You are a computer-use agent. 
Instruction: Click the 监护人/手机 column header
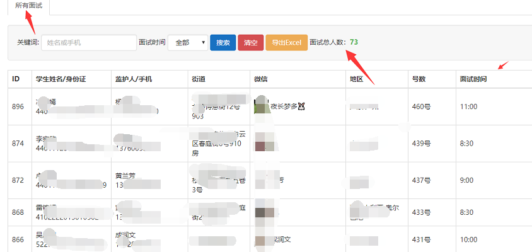click(133, 79)
